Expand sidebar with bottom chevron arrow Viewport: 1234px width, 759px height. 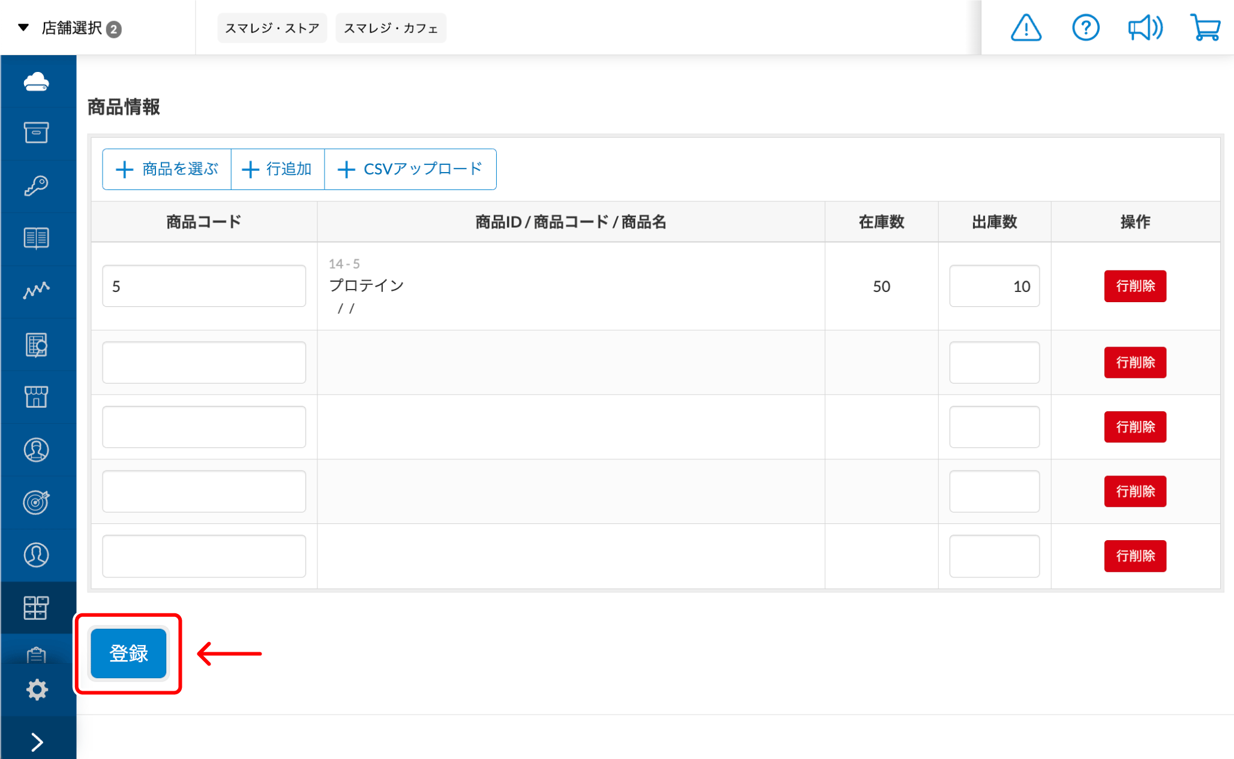(37, 742)
